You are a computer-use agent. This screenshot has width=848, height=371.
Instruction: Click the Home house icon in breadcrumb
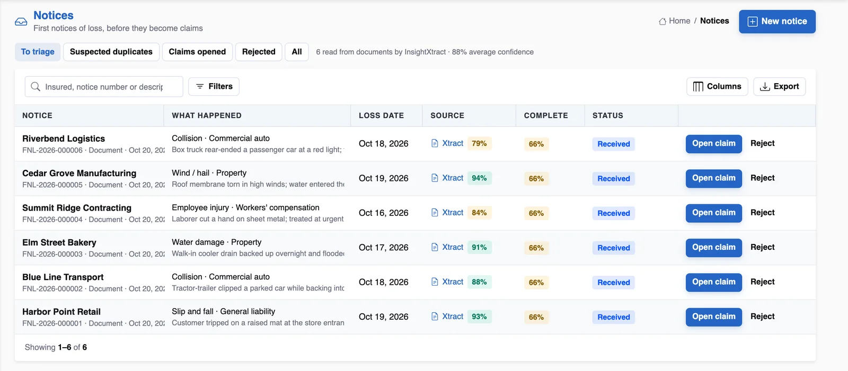(662, 21)
